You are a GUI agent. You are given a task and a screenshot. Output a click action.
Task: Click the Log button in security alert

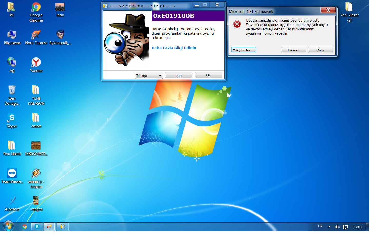[x=179, y=75]
